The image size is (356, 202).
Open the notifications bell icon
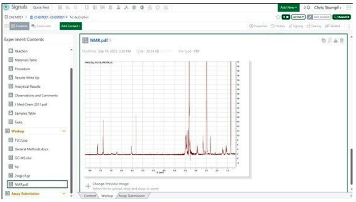(308, 8)
